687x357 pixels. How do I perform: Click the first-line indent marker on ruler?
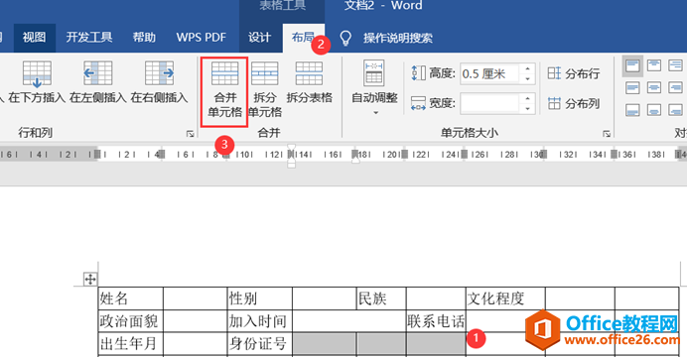[x=291, y=148]
